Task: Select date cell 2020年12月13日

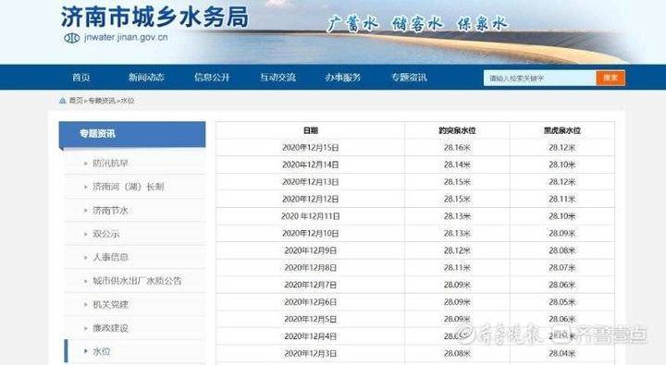Action: tap(311, 182)
